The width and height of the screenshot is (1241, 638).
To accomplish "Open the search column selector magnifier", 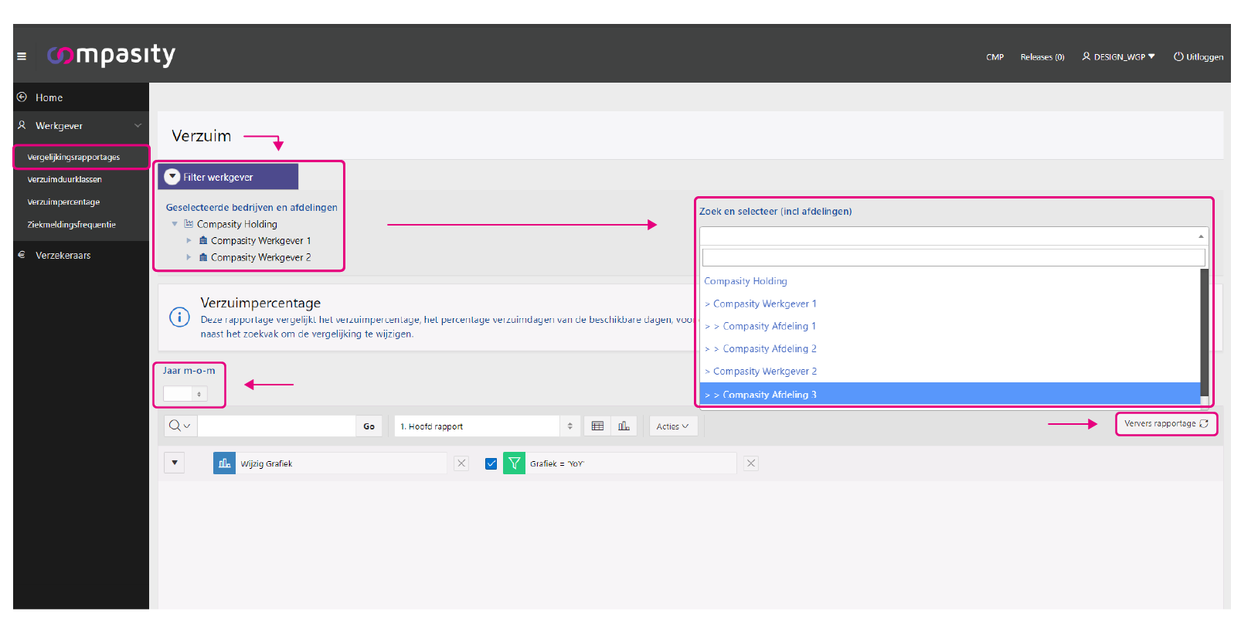I will point(180,426).
